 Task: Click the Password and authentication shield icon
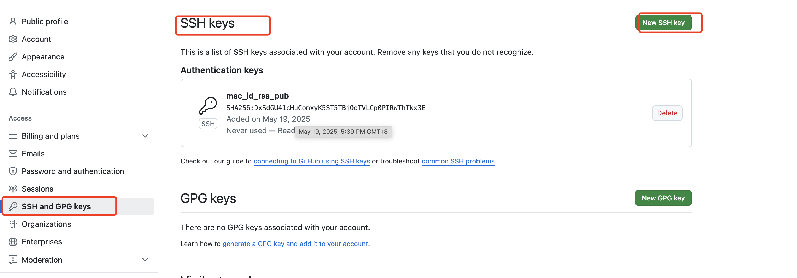pyautogui.click(x=13, y=171)
